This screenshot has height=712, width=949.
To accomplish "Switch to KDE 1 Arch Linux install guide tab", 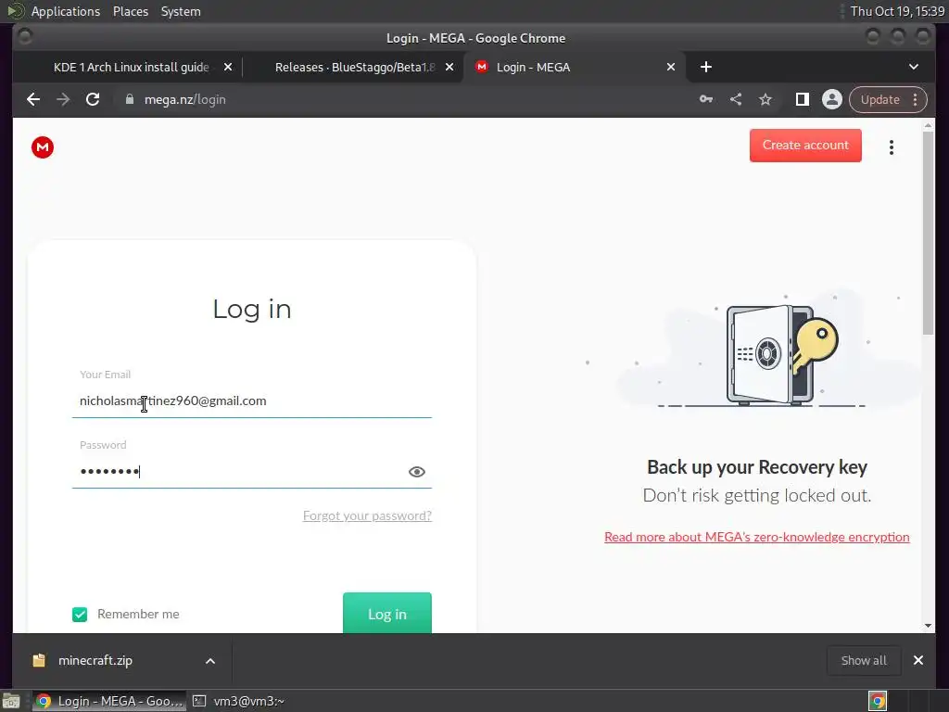I will click(x=132, y=67).
